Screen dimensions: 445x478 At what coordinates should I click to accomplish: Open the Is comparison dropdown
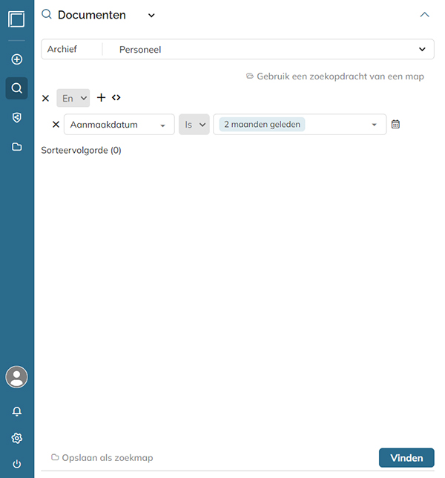194,125
